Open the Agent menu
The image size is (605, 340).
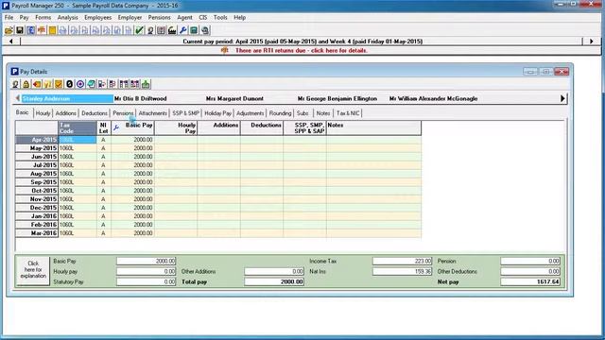(185, 17)
